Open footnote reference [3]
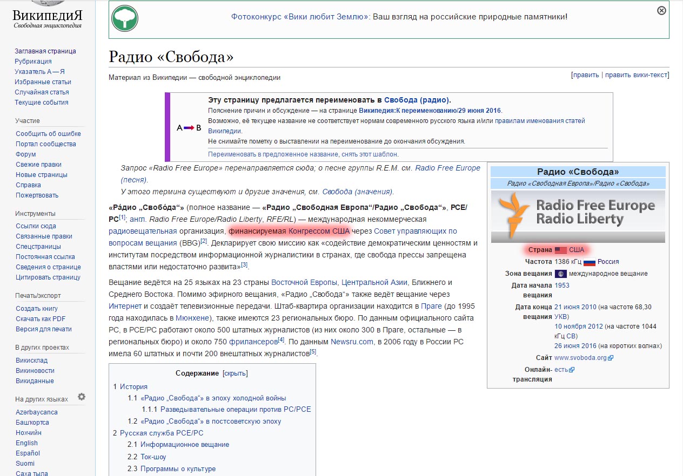The width and height of the screenshot is (683, 476). [x=244, y=265]
